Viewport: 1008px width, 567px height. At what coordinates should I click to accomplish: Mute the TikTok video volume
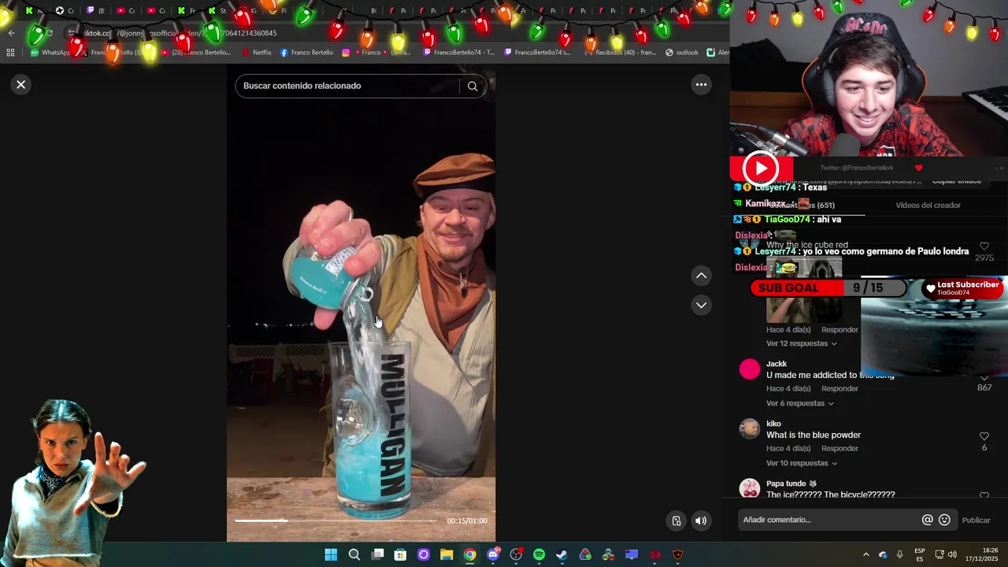pos(700,520)
